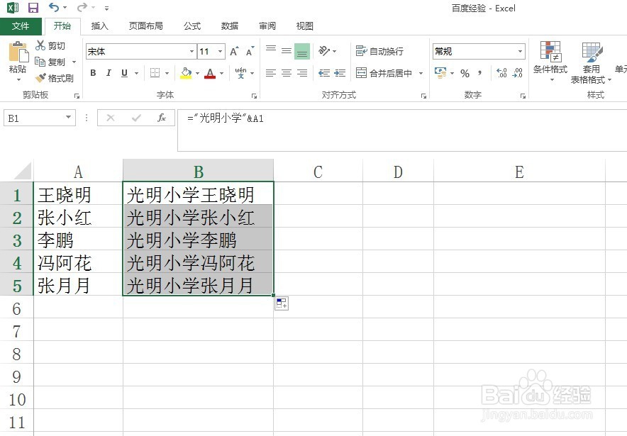Toggle Bold formatting
This screenshot has width=627, height=436.
(x=92, y=73)
